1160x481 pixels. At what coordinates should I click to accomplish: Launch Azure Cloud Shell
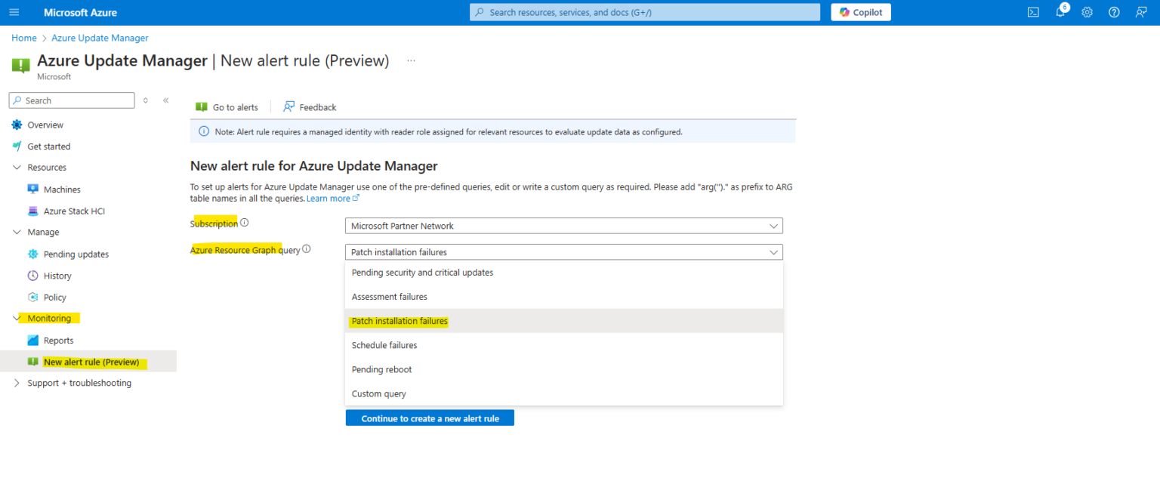coord(1033,12)
